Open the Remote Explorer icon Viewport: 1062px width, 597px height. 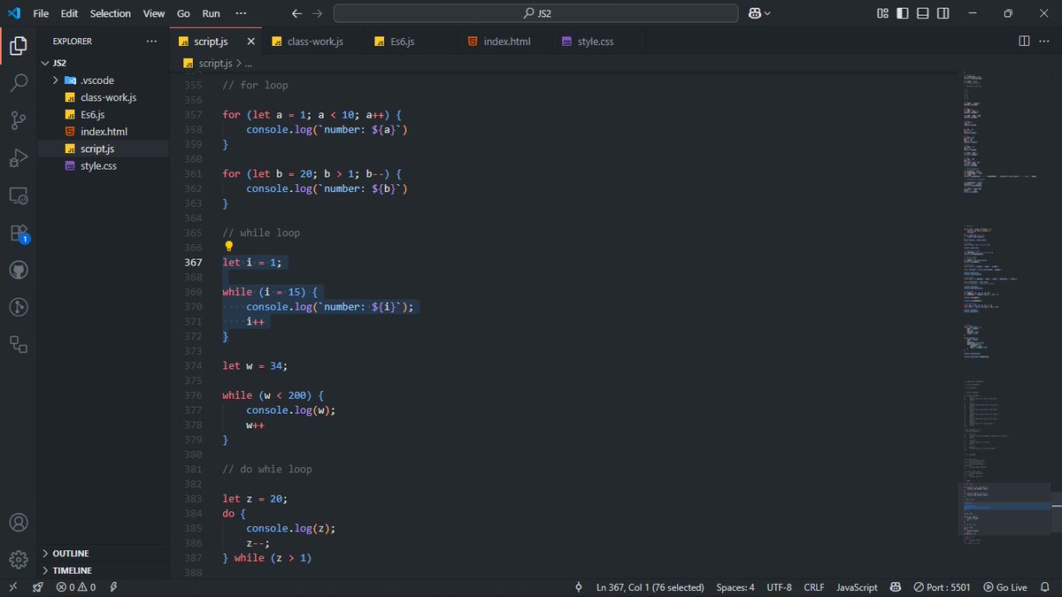[x=18, y=195]
